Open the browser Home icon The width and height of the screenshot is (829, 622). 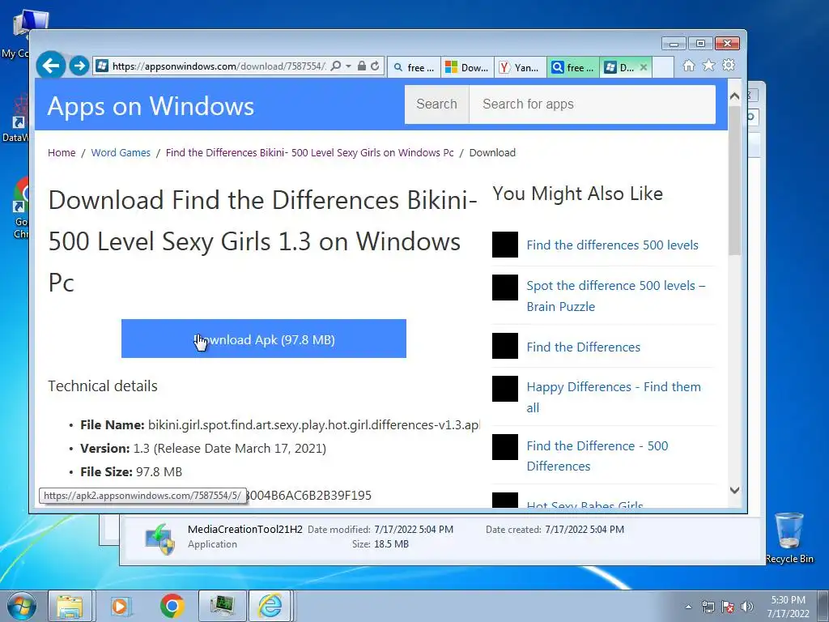688,65
